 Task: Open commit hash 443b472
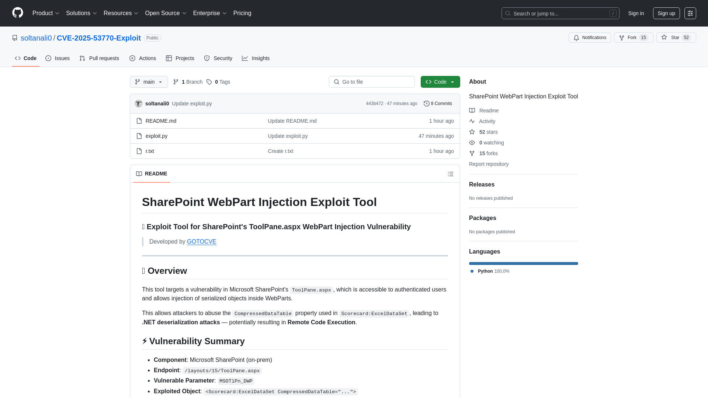375,104
